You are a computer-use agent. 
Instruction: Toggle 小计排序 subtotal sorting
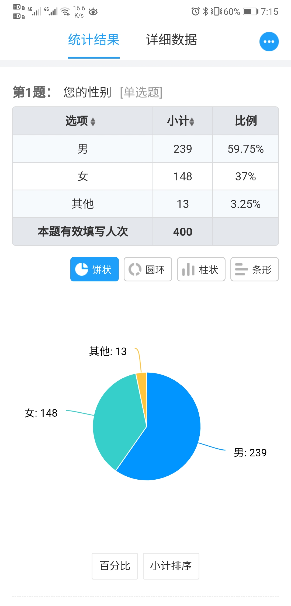pyautogui.click(x=171, y=566)
